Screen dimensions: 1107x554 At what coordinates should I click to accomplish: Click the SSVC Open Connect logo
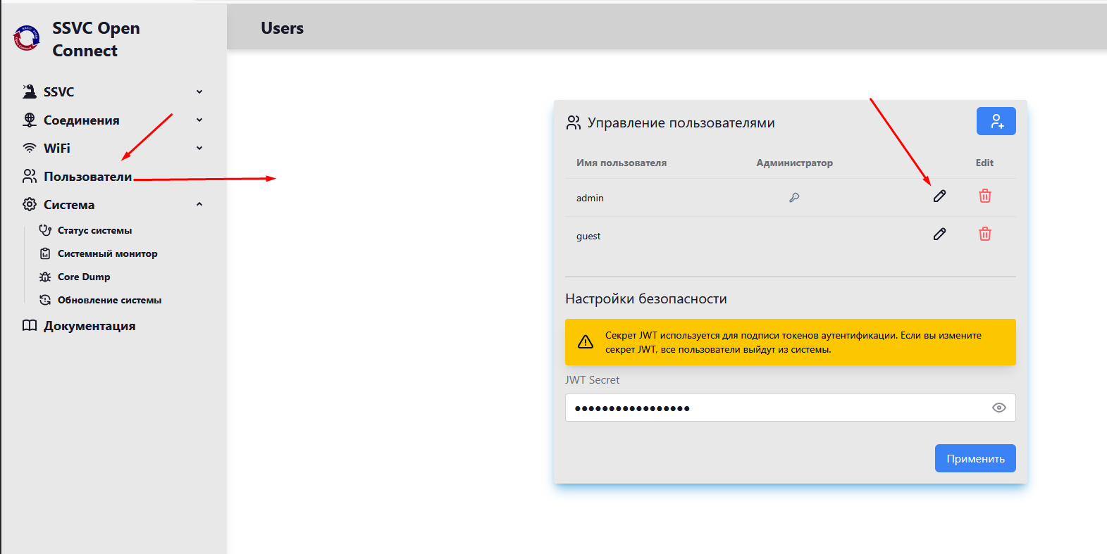click(x=27, y=39)
